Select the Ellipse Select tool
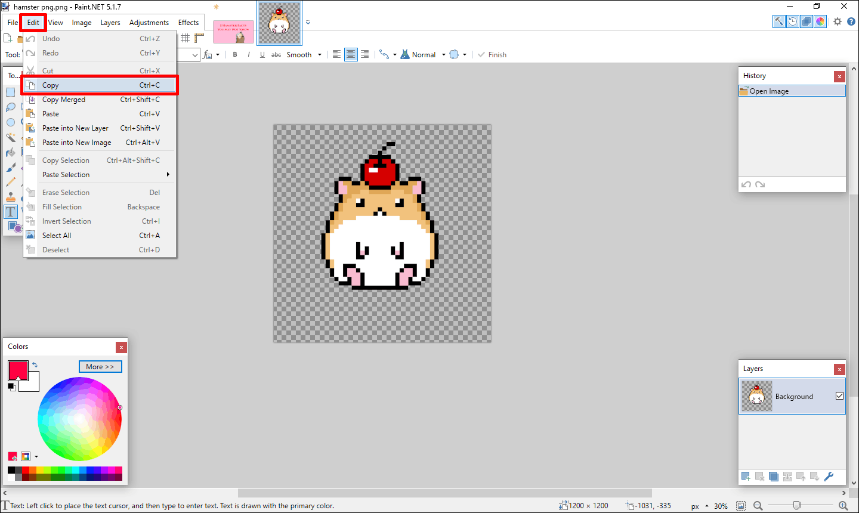Viewport: 859px width, 513px height. pyautogui.click(x=11, y=122)
